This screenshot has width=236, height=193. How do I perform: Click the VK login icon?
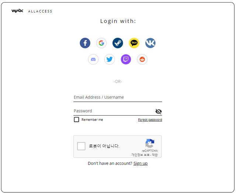150,43
